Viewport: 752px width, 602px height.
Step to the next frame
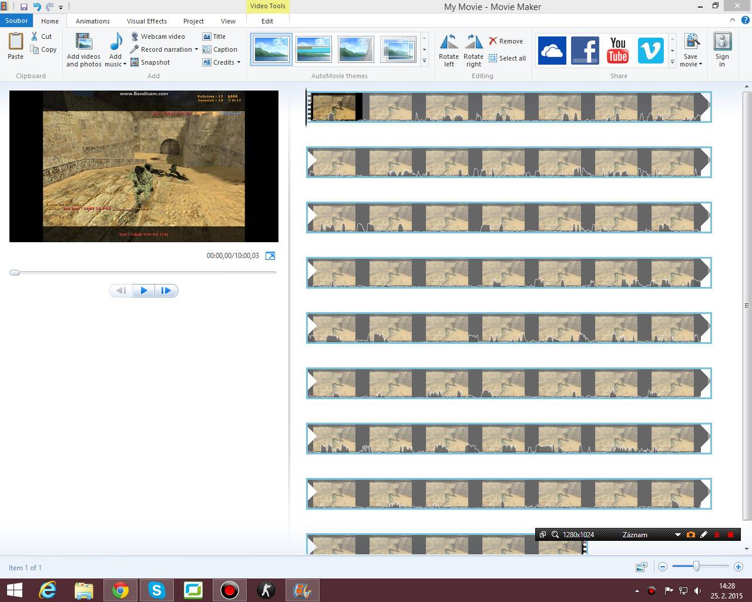pos(166,290)
